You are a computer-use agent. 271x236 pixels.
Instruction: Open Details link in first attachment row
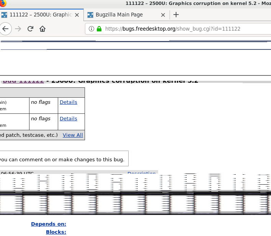point(69,102)
